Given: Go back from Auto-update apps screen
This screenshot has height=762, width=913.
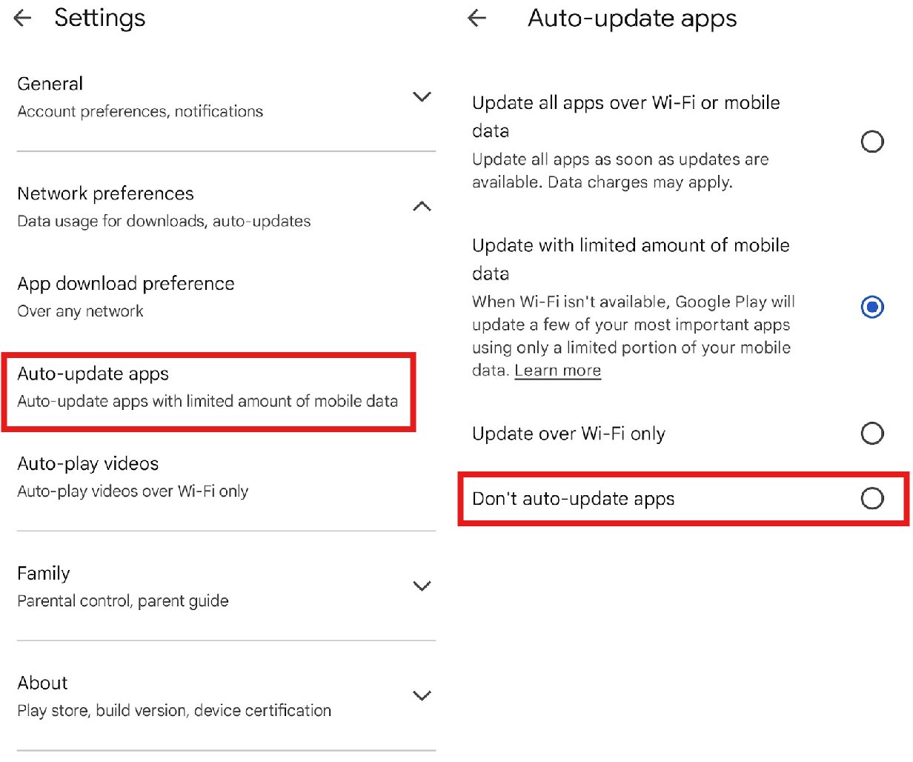Looking at the screenshot, I should coord(477,19).
